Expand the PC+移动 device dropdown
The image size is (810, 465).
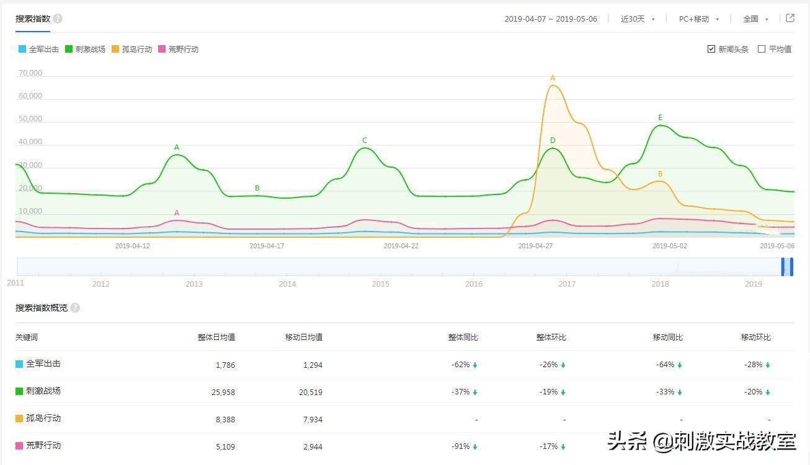698,19
